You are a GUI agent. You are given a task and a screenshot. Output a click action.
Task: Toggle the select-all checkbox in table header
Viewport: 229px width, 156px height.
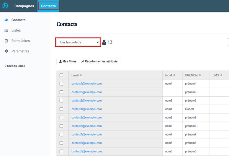click(x=61, y=75)
